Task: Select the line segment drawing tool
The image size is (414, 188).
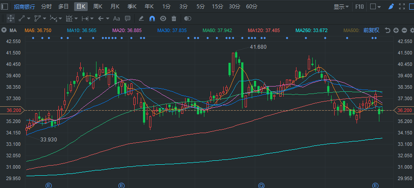Action: 21,18
